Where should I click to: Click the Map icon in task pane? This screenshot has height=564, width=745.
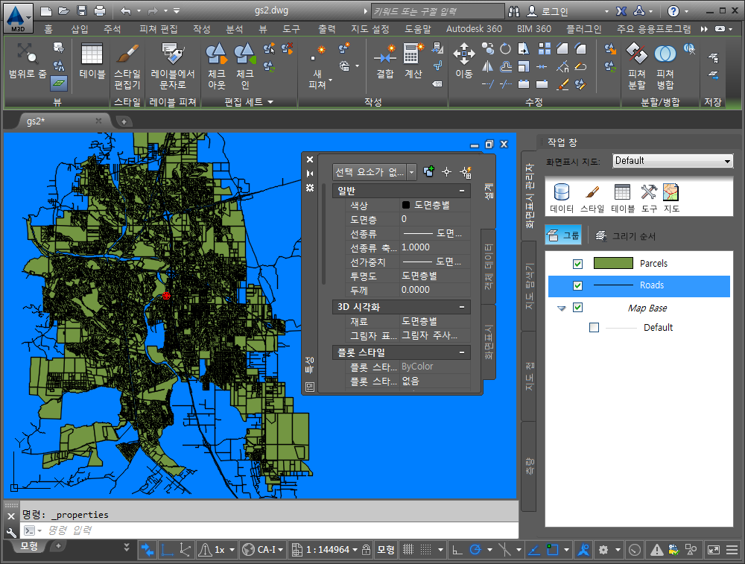(x=671, y=197)
